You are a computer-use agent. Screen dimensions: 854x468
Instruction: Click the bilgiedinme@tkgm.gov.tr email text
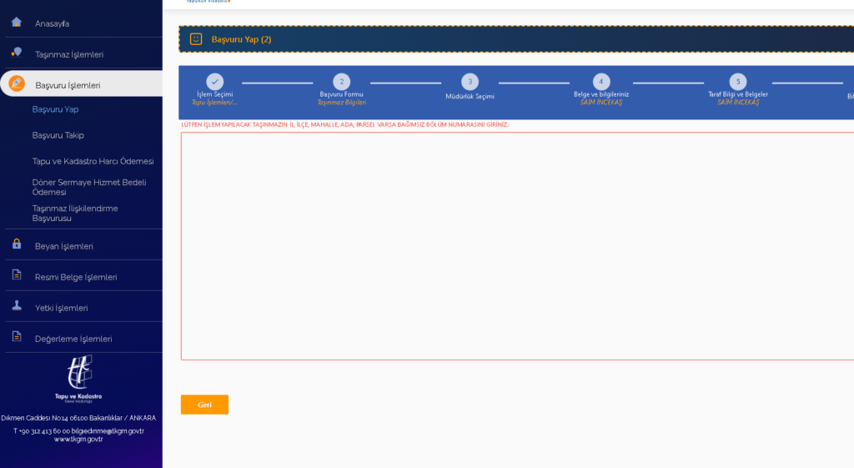tap(108, 431)
